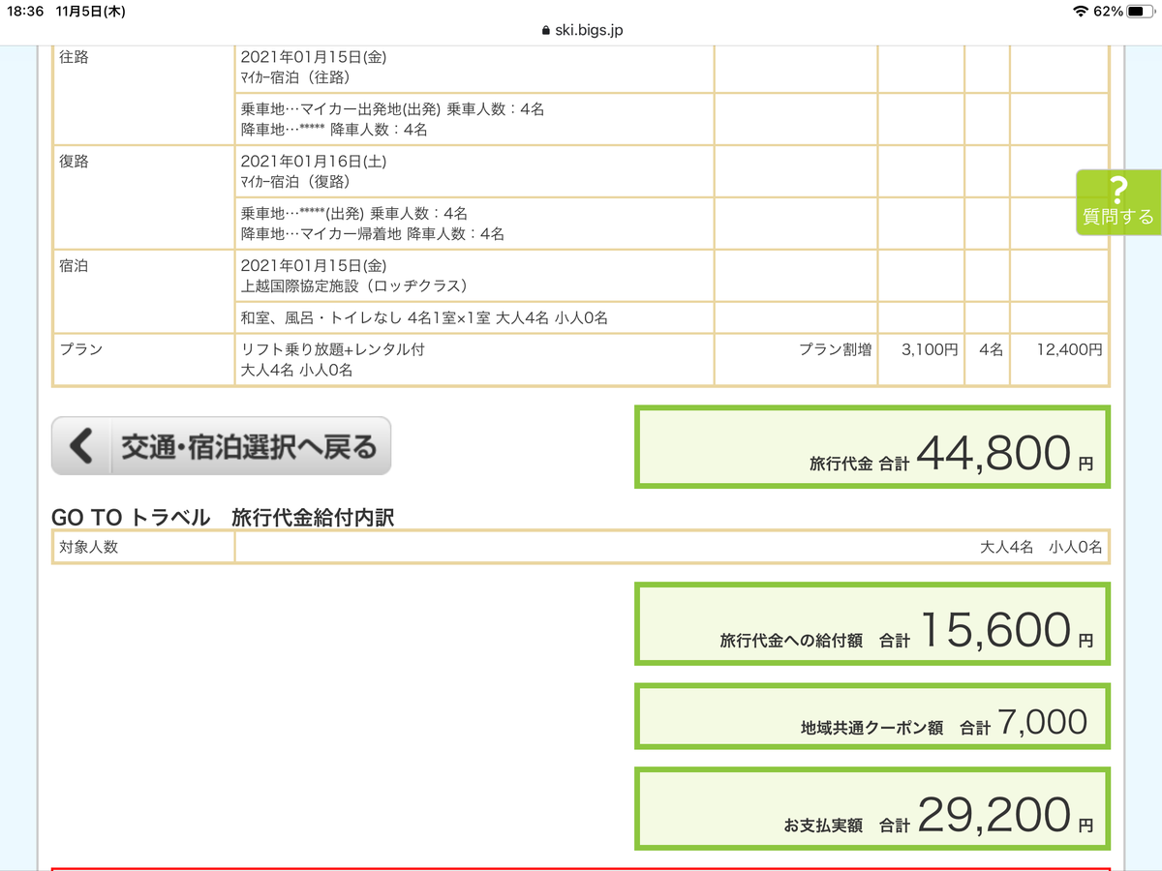Tap ﾏｲｶｰ宿泊（復路） text
The height and width of the screenshot is (871, 1162).
click(295, 182)
